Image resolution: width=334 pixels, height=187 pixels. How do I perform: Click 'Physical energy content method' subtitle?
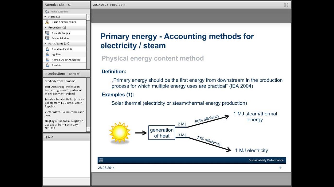point(153,58)
